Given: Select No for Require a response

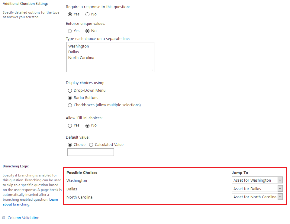Looking at the screenshot, I should (x=88, y=15).
